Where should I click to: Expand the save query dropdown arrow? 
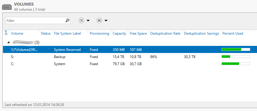tap(106, 20)
